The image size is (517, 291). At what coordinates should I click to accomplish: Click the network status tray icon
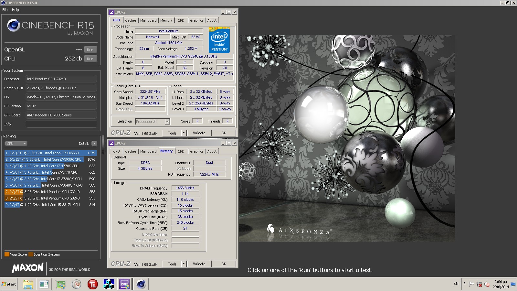pos(479,284)
